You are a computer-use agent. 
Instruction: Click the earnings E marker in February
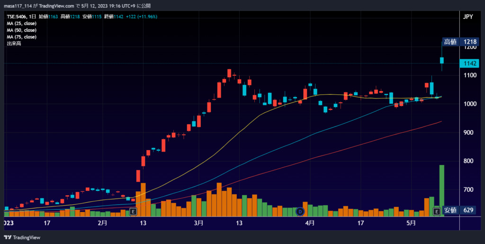point(133,211)
